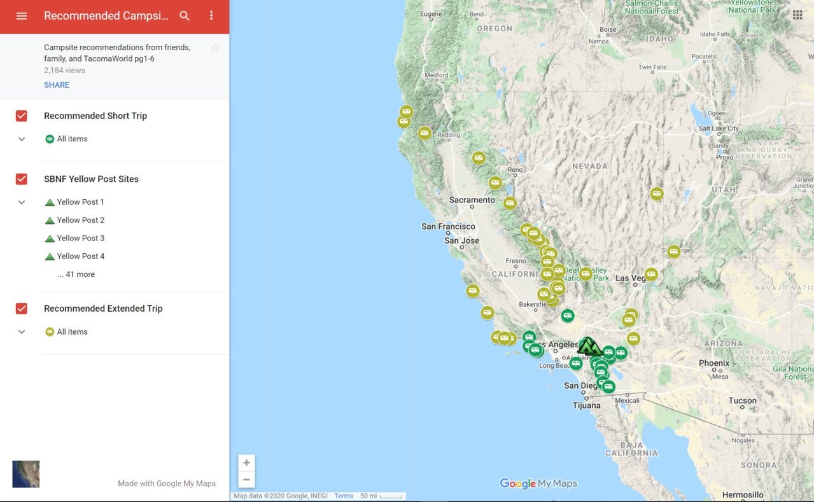Star this map with the star icon
Image resolution: width=814 pixels, height=502 pixels.
point(215,48)
